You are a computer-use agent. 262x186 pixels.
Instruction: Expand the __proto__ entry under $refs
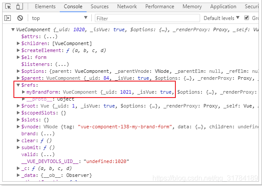(23, 99)
